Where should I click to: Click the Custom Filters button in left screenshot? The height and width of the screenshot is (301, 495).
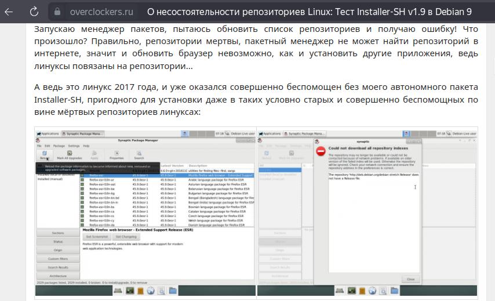[58, 259]
